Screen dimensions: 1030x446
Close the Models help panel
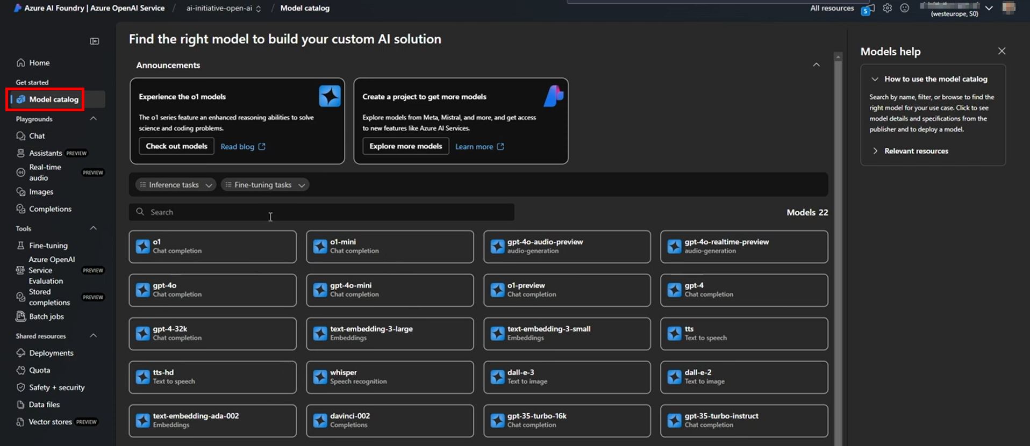[x=1002, y=51]
